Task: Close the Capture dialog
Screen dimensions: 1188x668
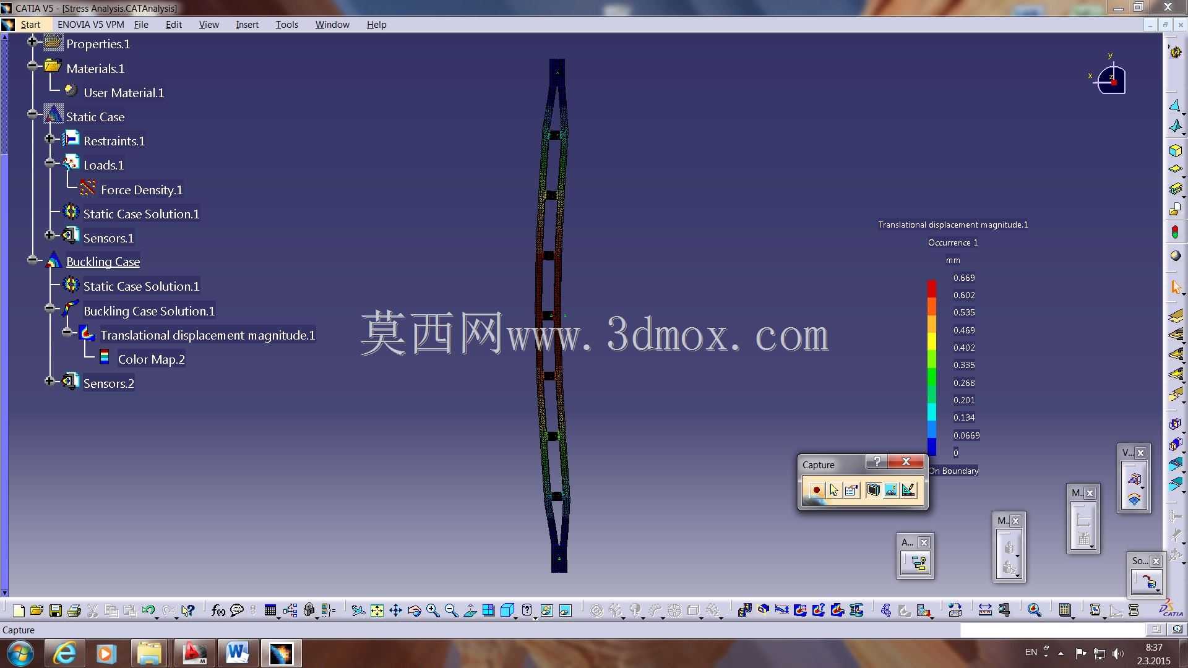Action: (906, 461)
